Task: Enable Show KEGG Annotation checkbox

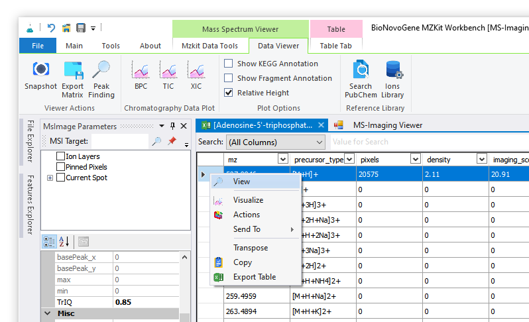Action: 229,64
